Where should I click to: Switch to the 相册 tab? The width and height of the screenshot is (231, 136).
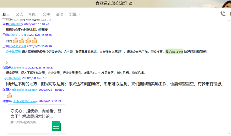(x=33, y=14)
